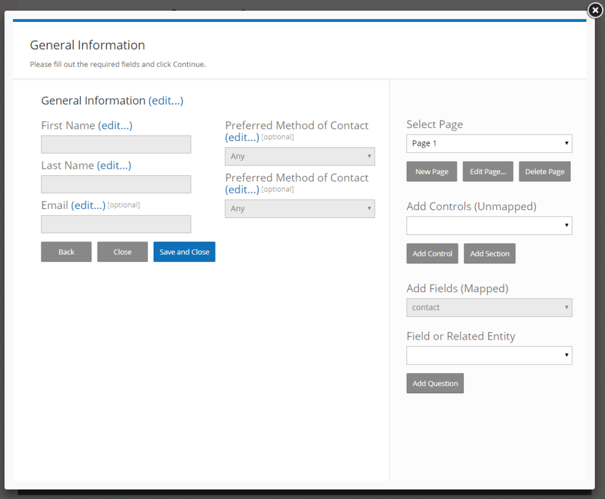Click the gray Close button
605x499 pixels.
tap(122, 252)
